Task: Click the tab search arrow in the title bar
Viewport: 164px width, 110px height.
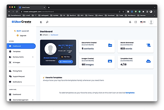Action: coord(155,7)
